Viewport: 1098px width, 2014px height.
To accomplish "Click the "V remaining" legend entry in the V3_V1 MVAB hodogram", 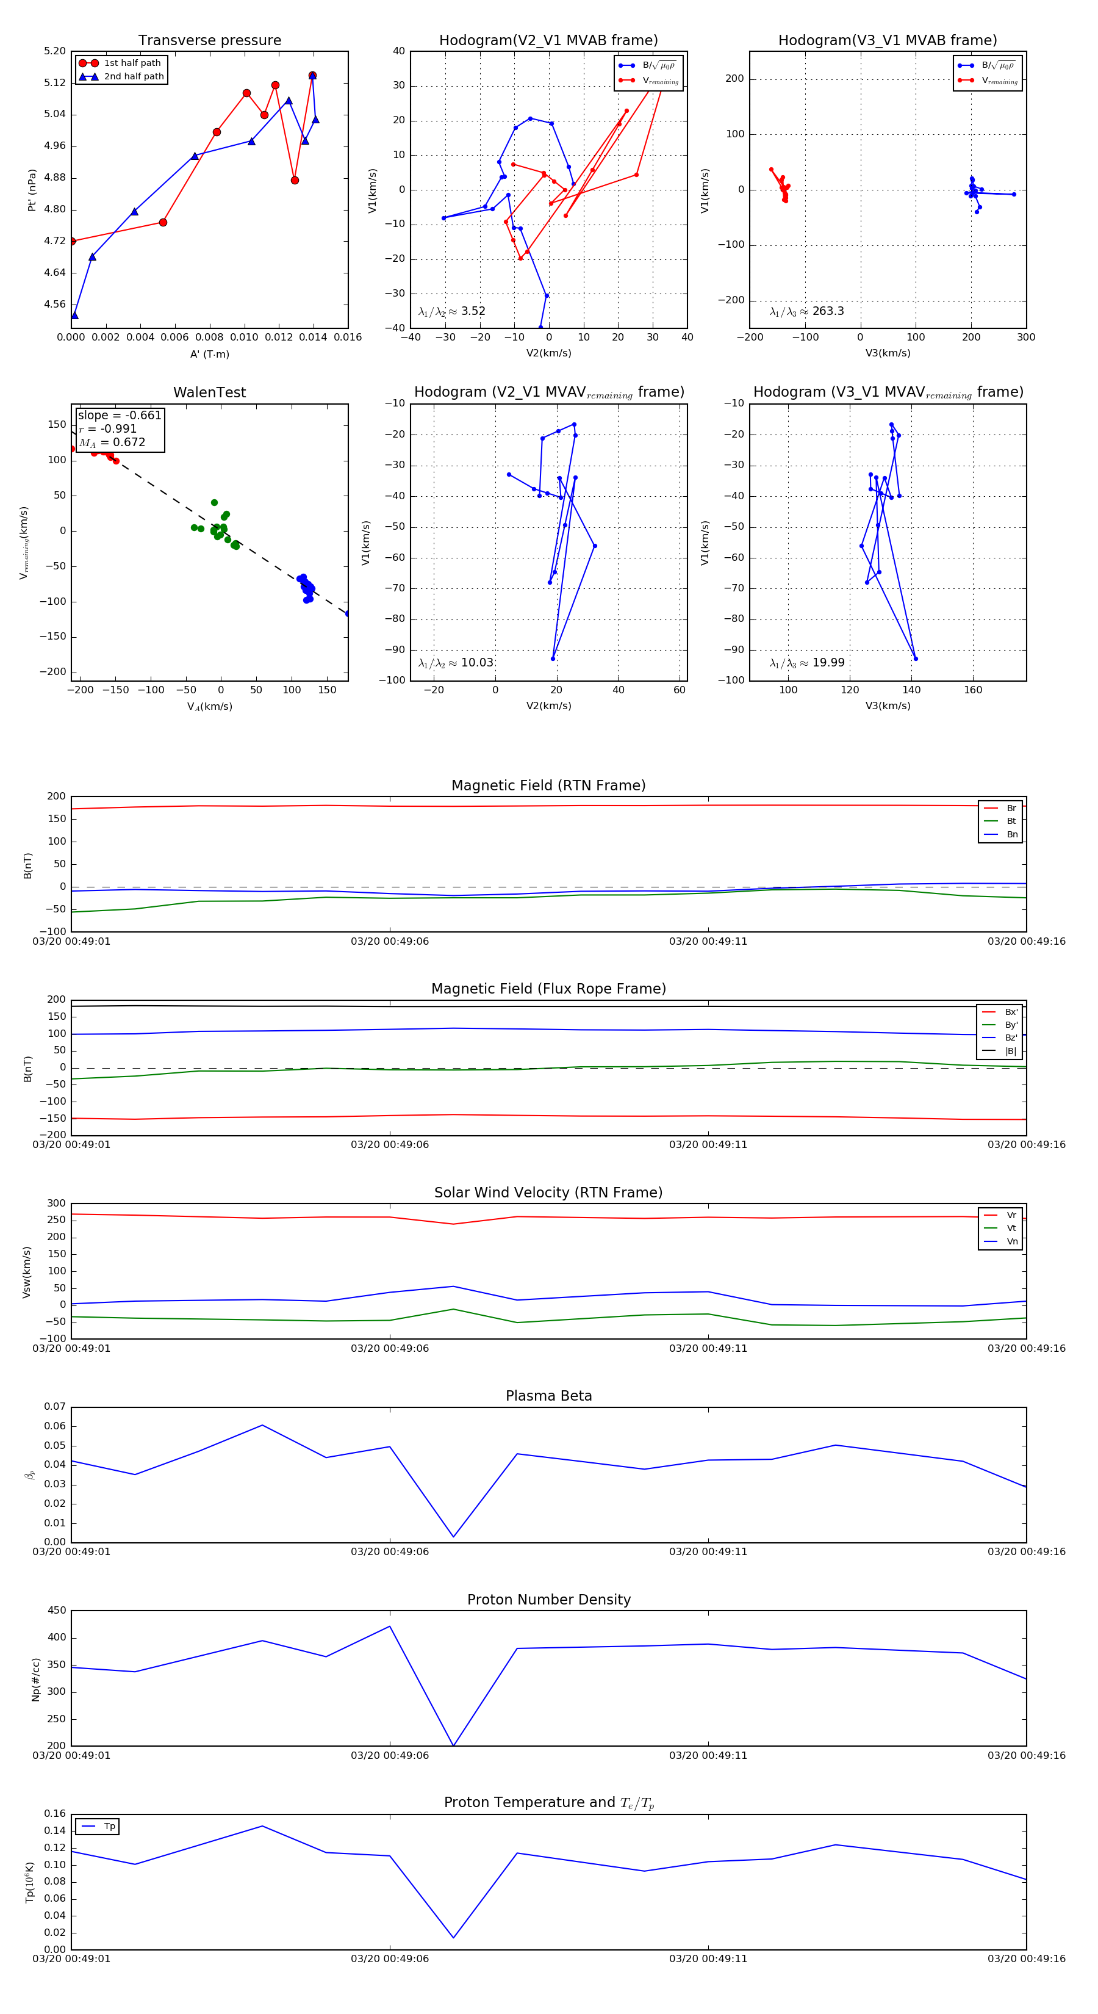I will (987, 81).
